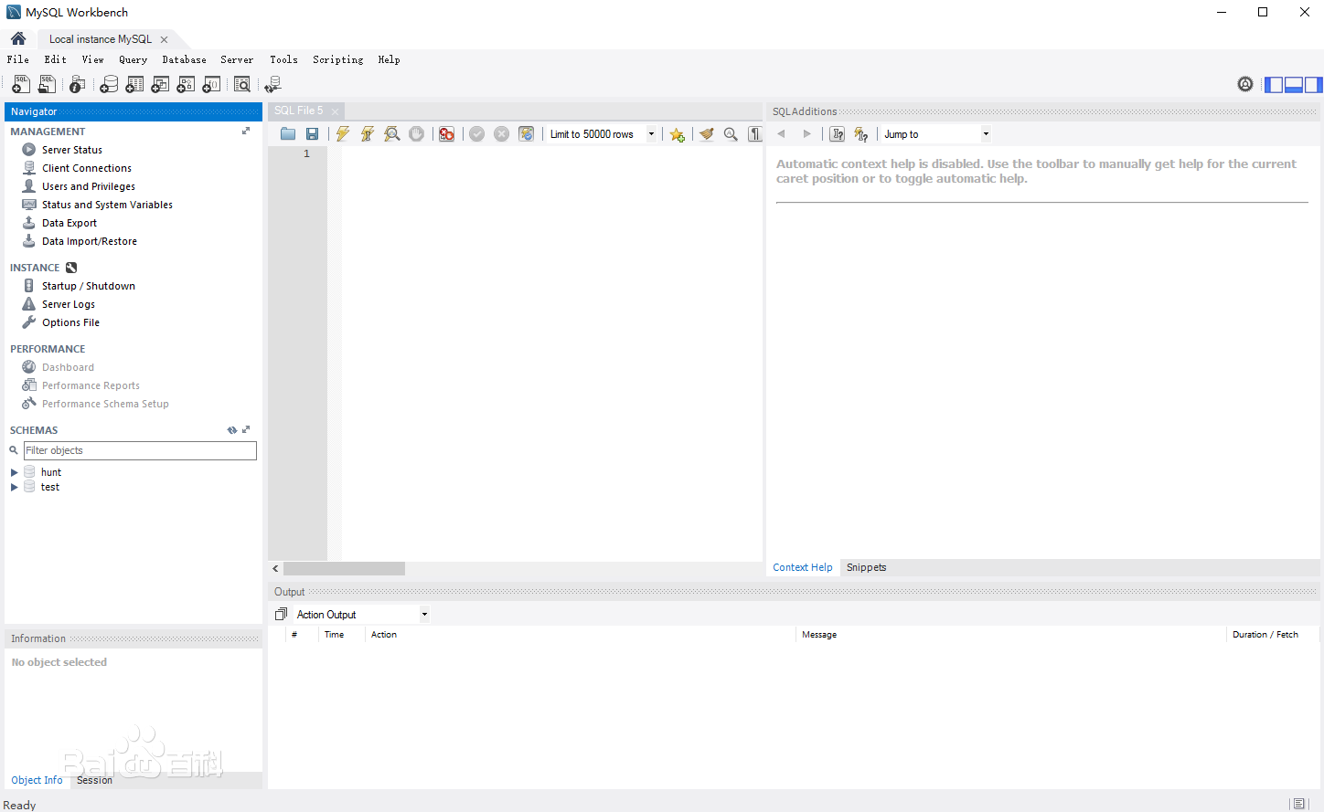Toggle stop-on-error script execution icon
1324x812 pixels.
446,134
